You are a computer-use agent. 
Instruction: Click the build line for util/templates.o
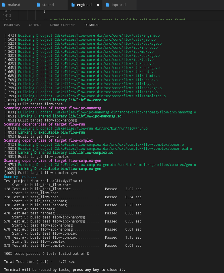coord(85,96)
